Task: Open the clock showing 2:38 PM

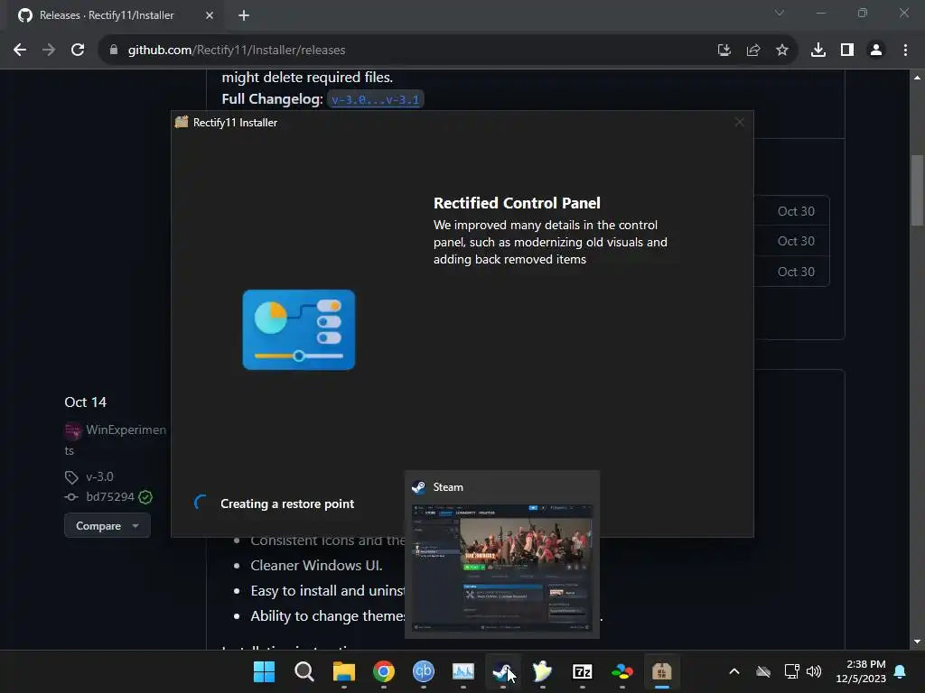Action: [x=861, y=671]
